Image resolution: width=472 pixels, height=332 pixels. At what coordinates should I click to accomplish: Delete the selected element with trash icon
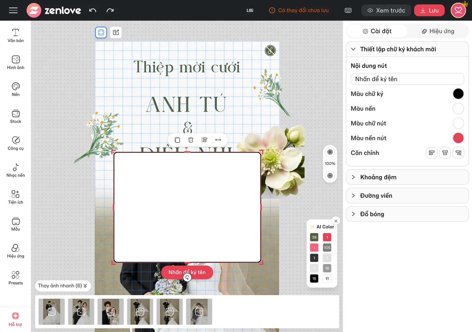(191, 140)
